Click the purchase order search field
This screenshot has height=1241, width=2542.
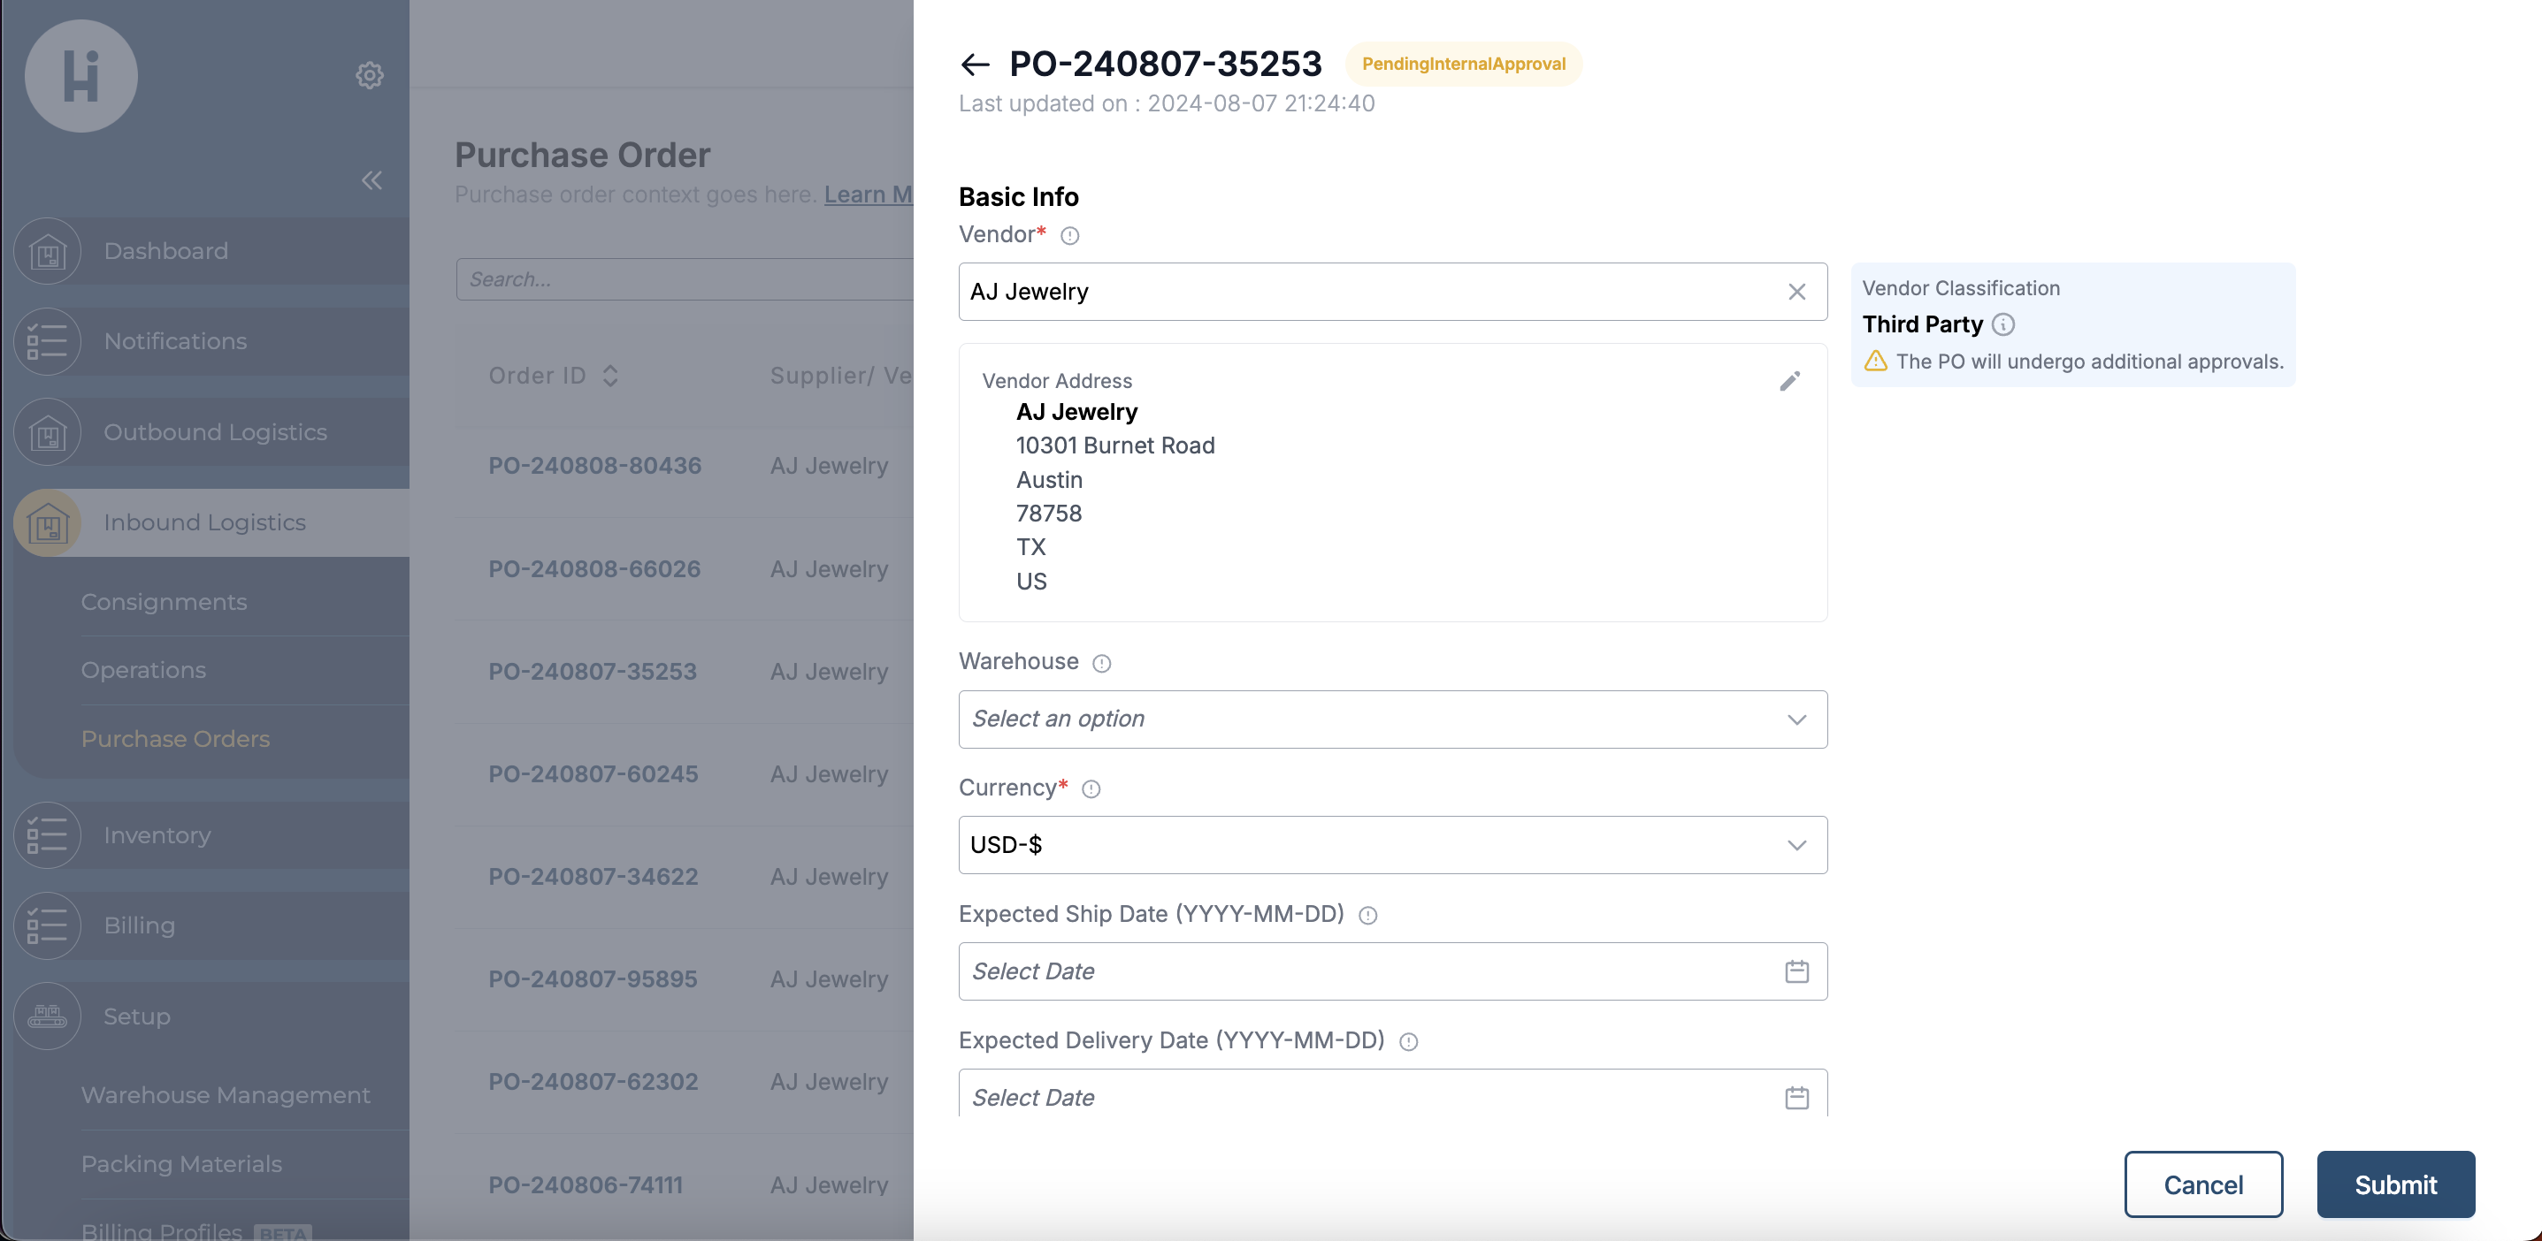tap(683, 279)
